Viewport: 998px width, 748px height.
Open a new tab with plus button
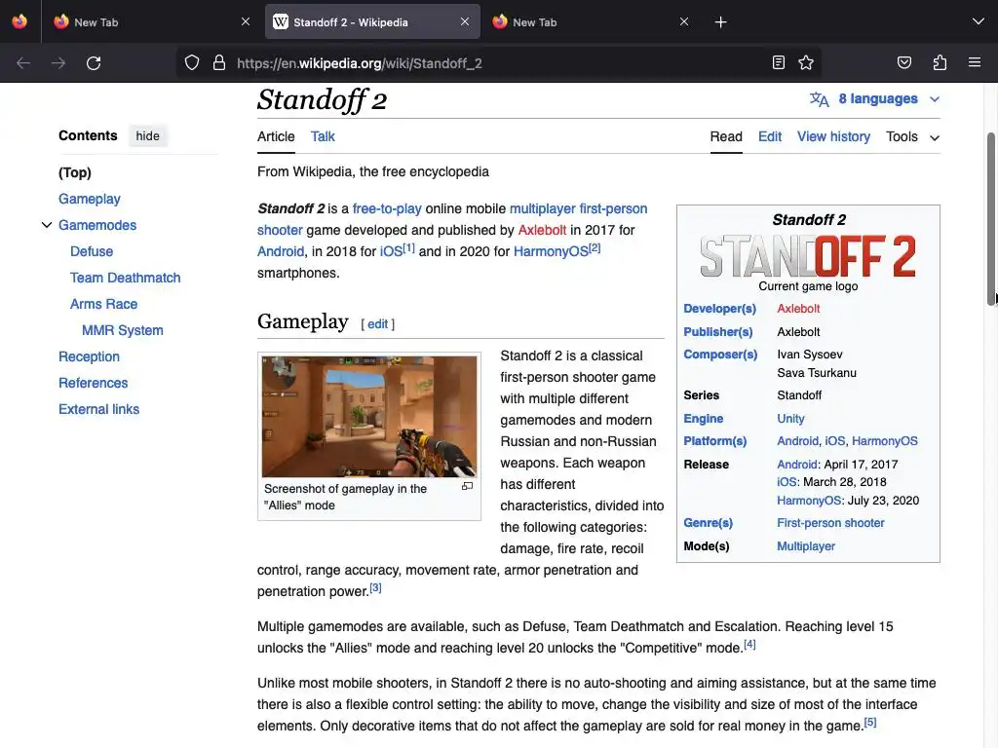pos(720,22)
